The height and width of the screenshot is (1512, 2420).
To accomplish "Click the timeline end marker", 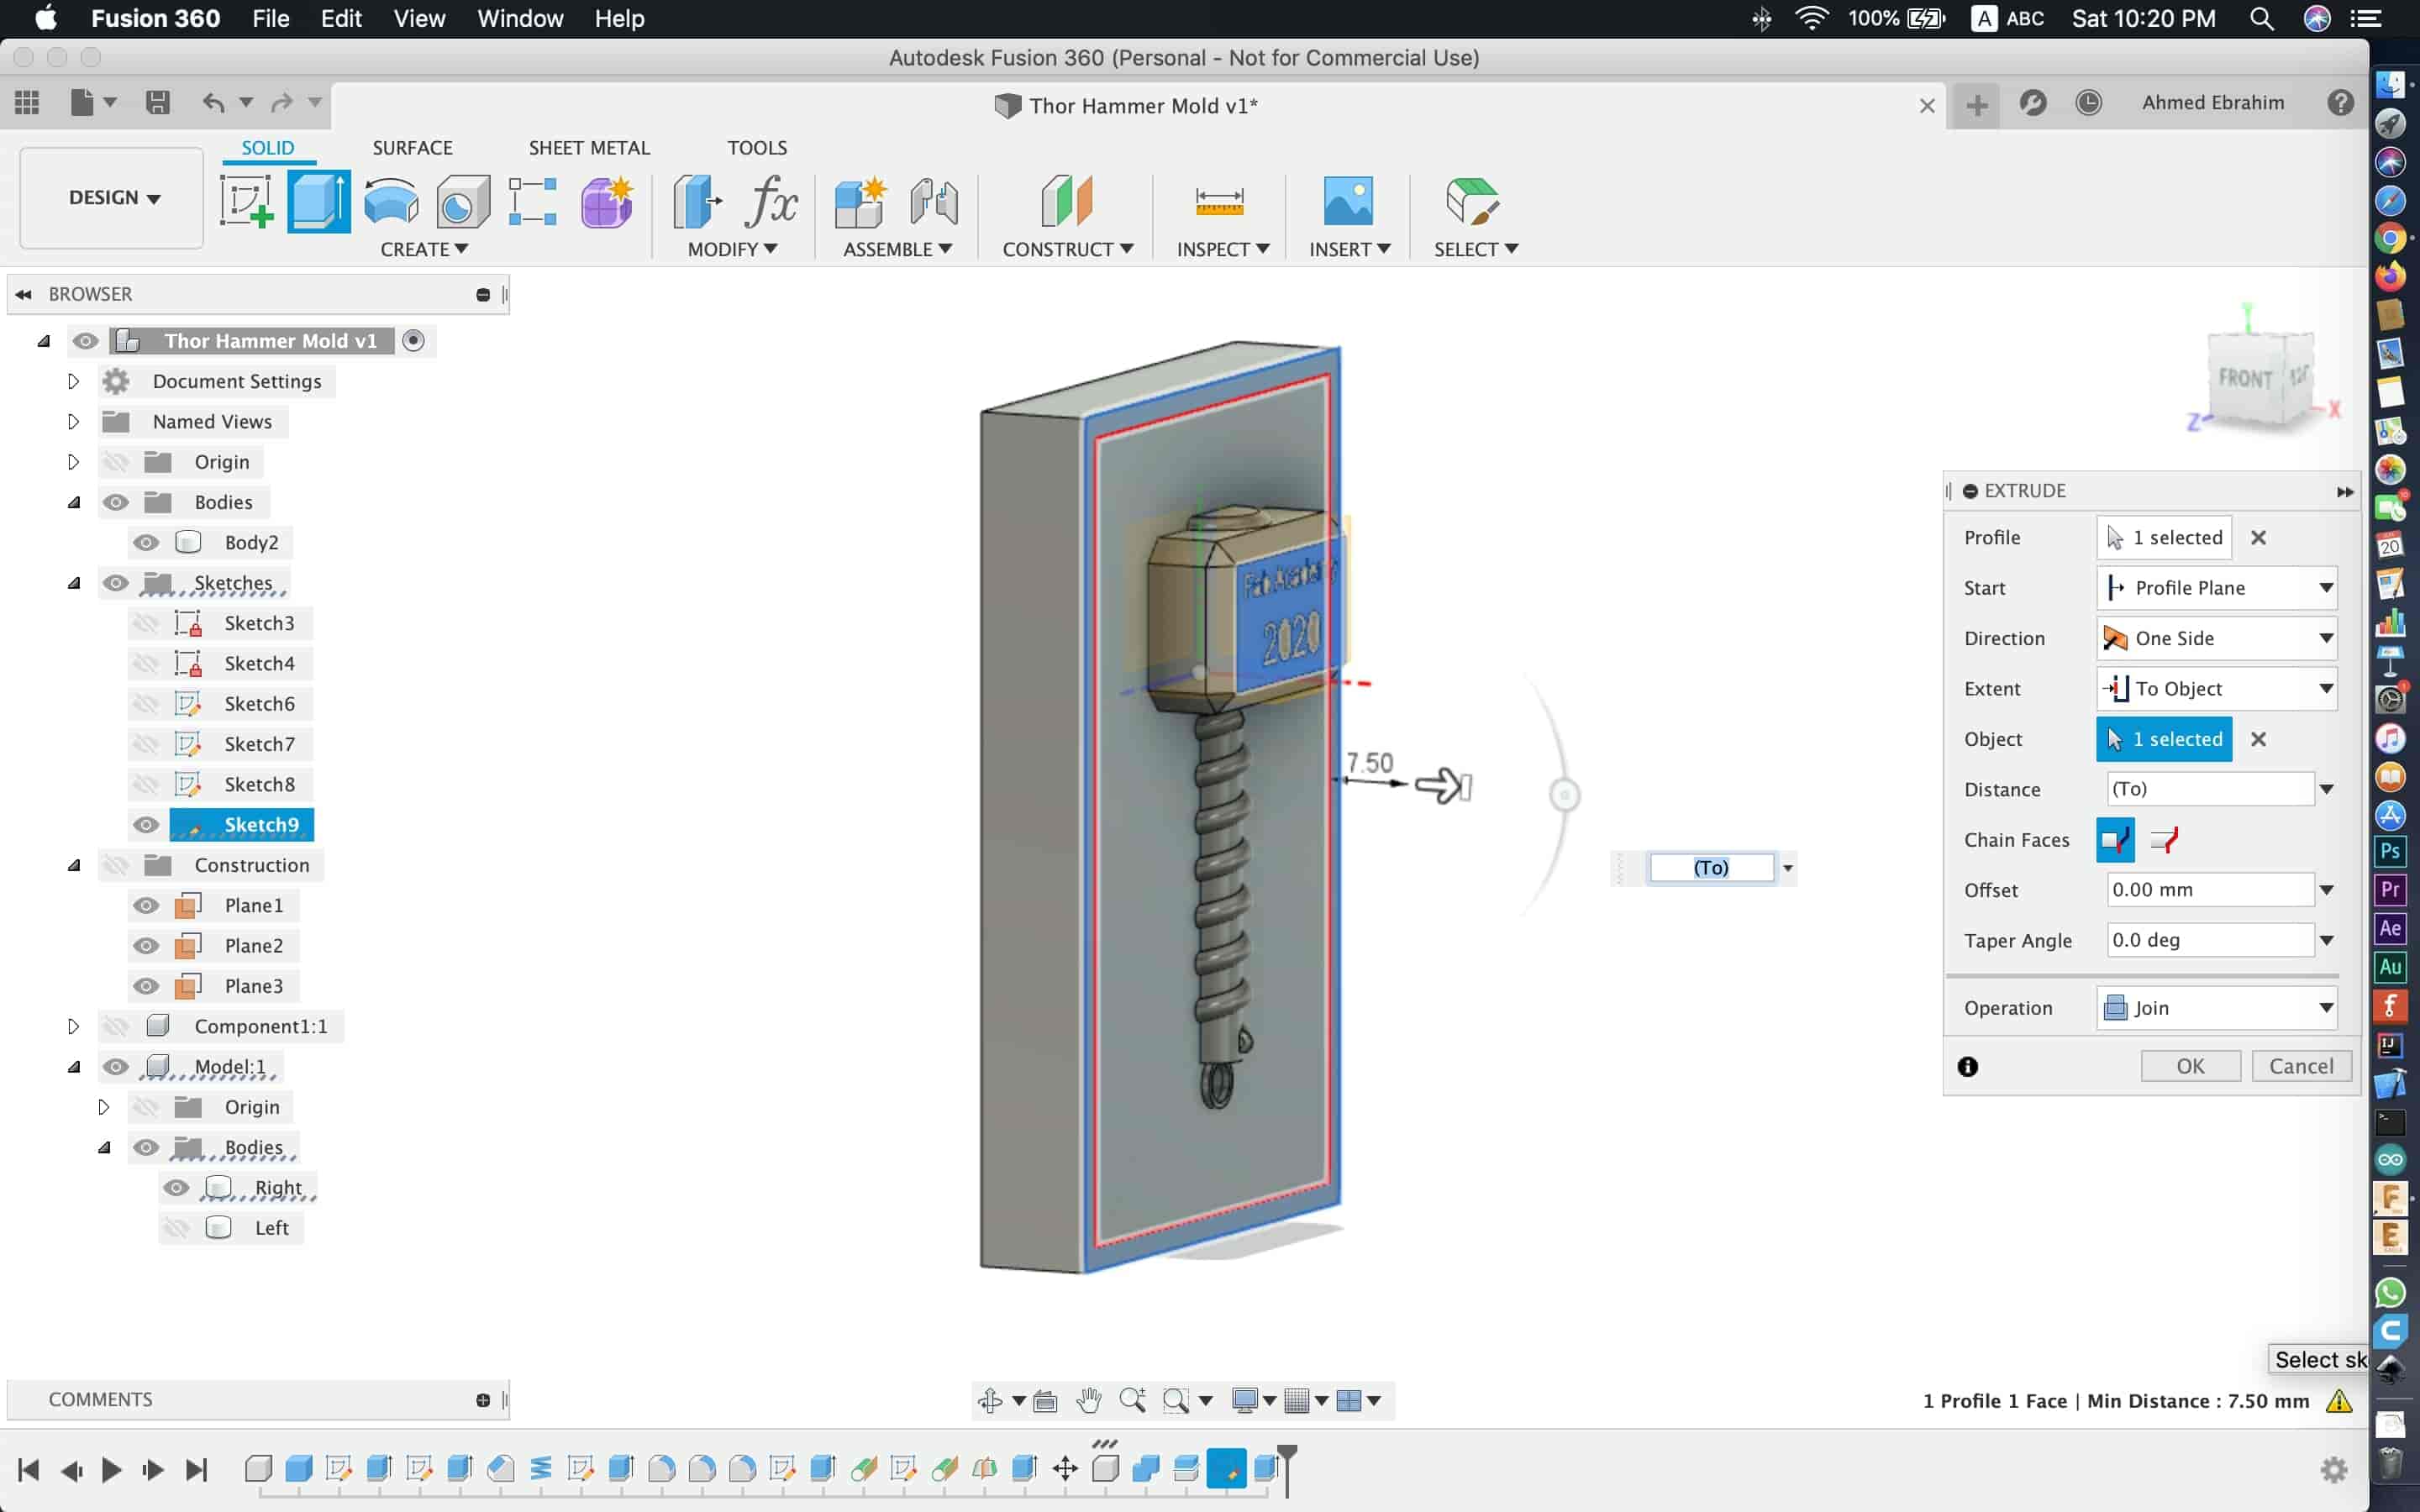I will point(1287,1470).
